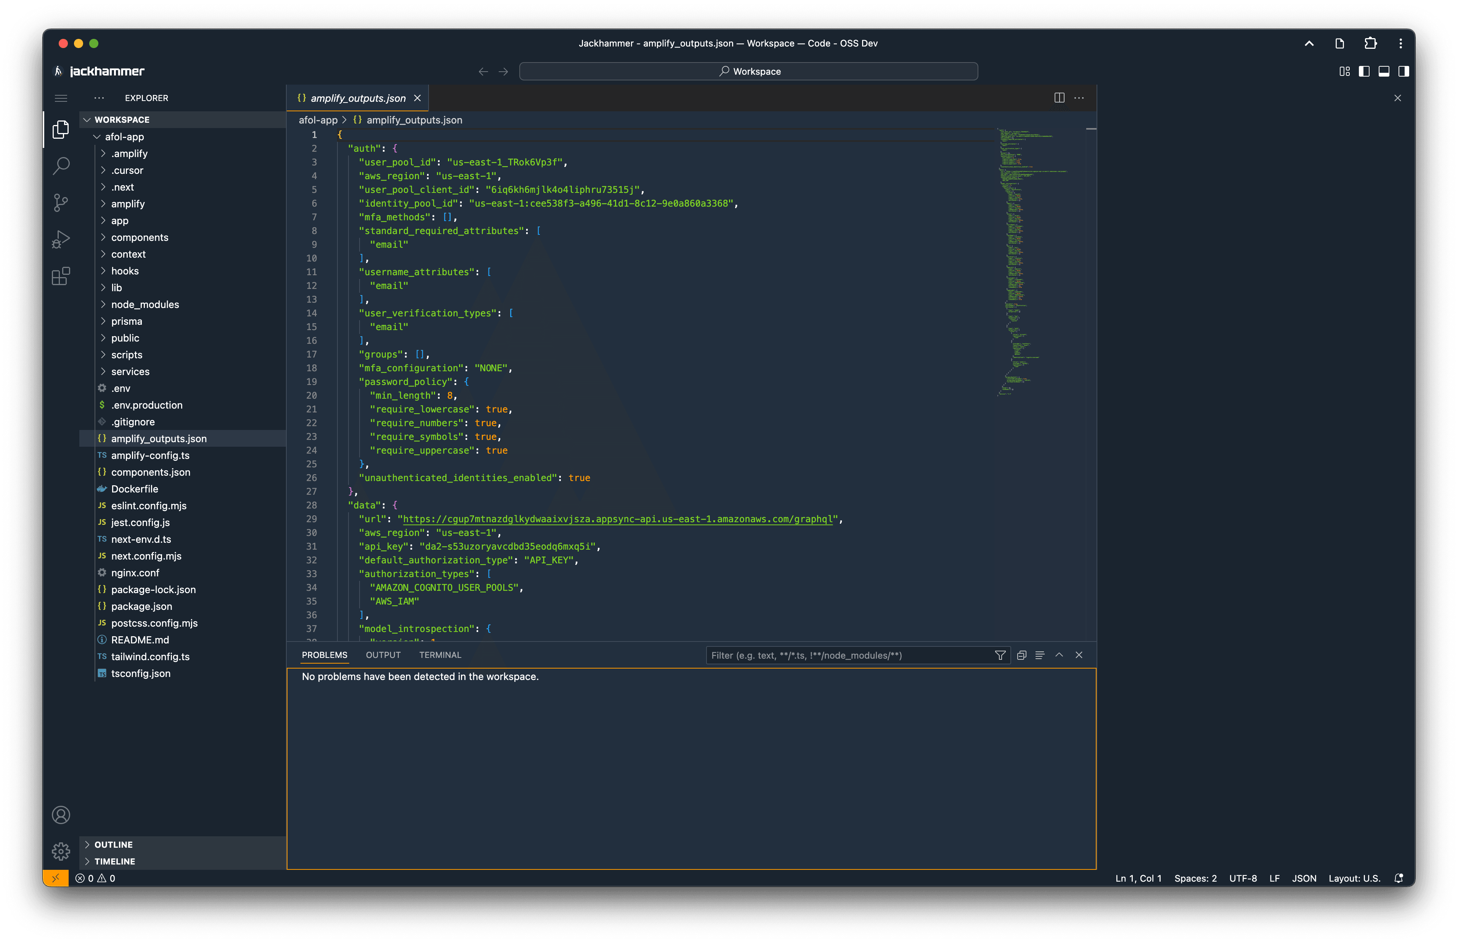
Task: Click the remote window indicator in status bar
Action: (55, 878)
